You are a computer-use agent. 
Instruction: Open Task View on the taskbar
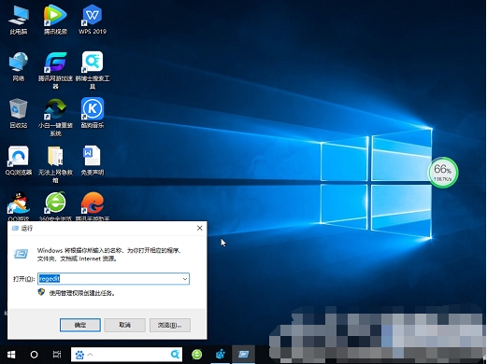[57, 355]
